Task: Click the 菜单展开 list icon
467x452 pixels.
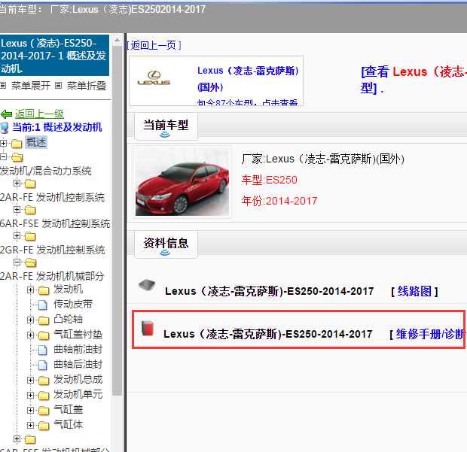Action: point(3,86)
